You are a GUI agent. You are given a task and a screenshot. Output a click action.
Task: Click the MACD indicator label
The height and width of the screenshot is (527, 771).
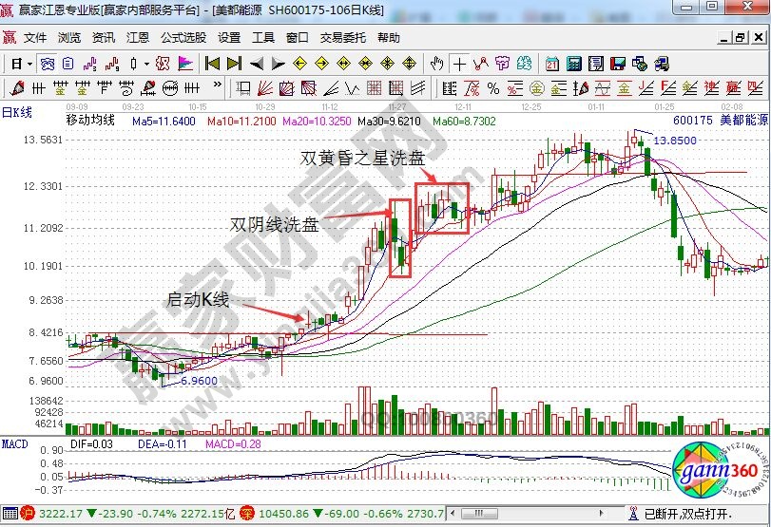click(14, 443)
